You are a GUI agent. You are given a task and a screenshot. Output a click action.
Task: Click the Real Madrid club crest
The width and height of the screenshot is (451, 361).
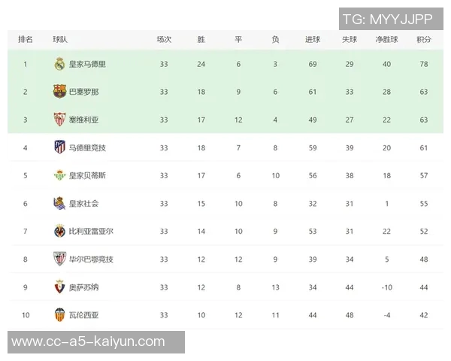click(x=60, y=64)
